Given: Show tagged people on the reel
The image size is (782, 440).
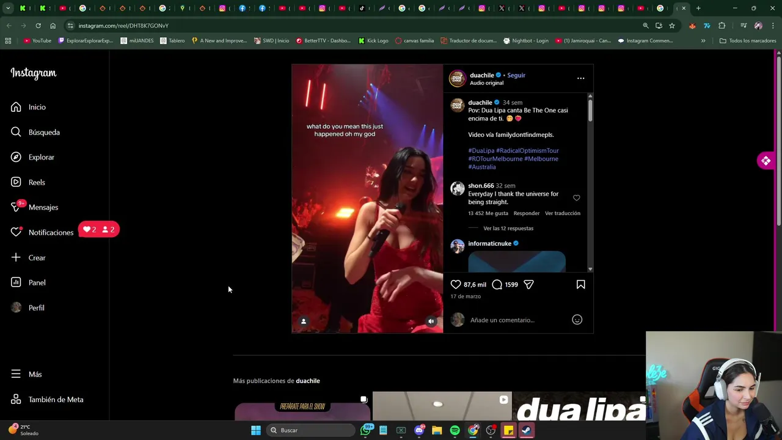Looking at the screenshot, I should click(304, 321).
